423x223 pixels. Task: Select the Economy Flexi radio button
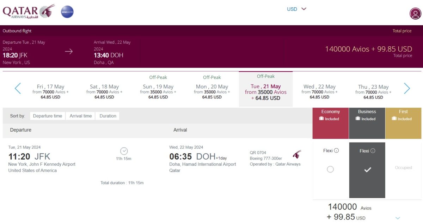[330, 170]
